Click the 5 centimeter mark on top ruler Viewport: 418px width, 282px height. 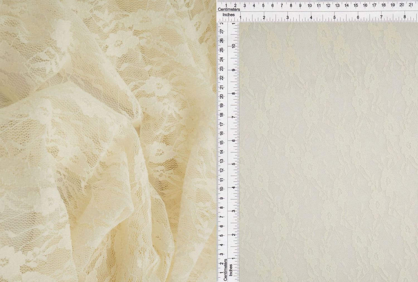[263, 5]
